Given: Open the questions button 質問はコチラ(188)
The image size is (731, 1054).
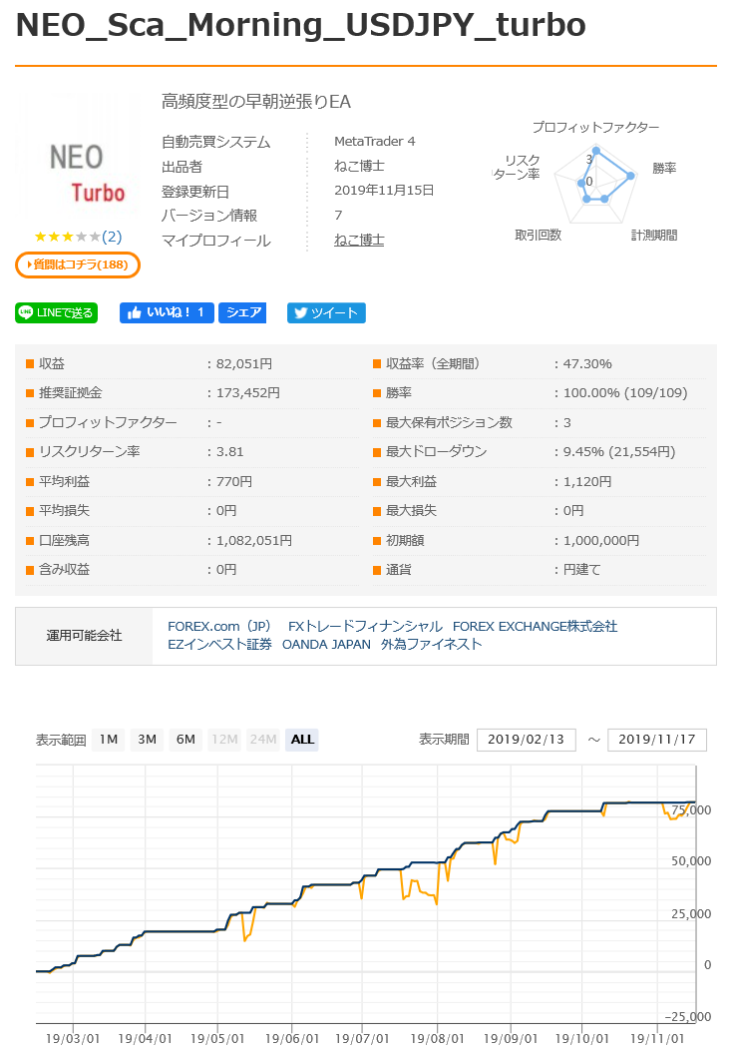Looking at the screenshot, I should click(77, 264).
